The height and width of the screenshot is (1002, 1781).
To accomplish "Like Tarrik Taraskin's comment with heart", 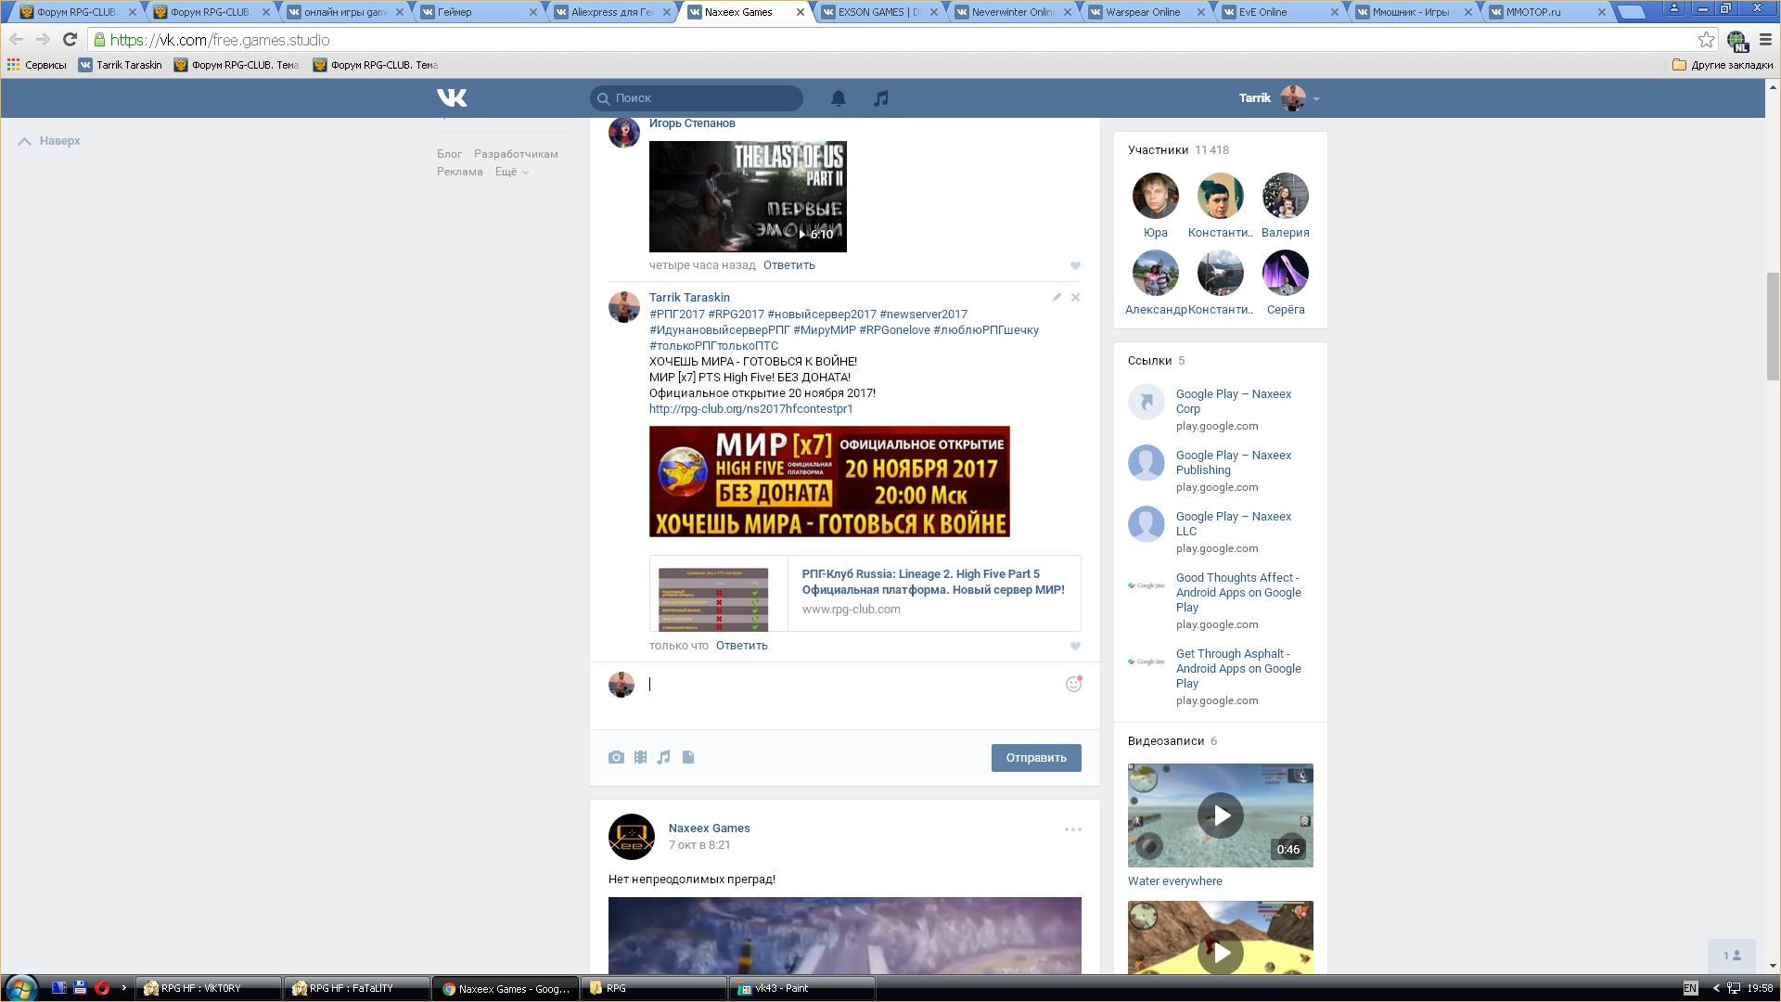I will pos(1075,646).
